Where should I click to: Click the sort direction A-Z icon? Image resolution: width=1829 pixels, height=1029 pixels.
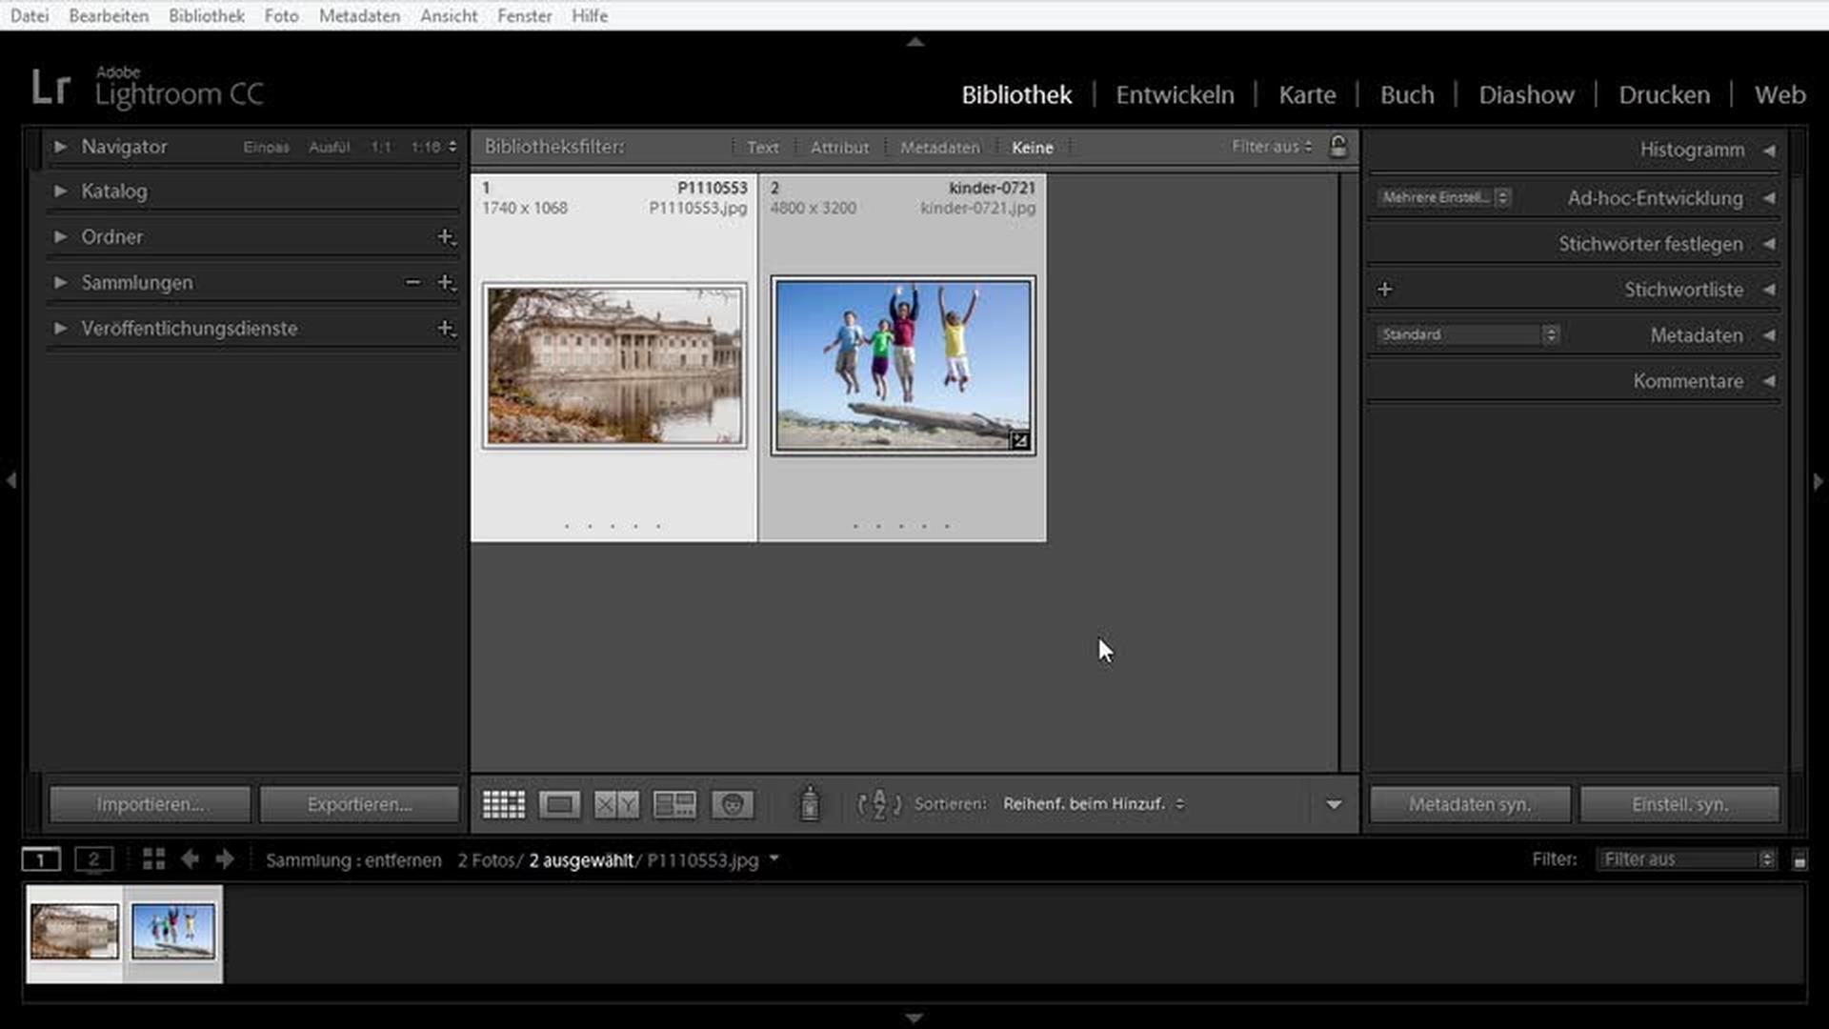(x=878, y=805)
